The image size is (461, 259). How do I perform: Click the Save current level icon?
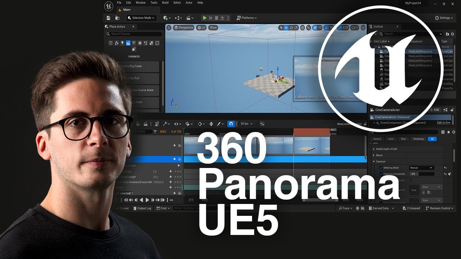coord(108,18)
